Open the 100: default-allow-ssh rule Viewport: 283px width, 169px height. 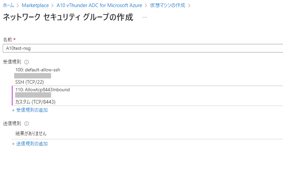(x=38, y=70)
